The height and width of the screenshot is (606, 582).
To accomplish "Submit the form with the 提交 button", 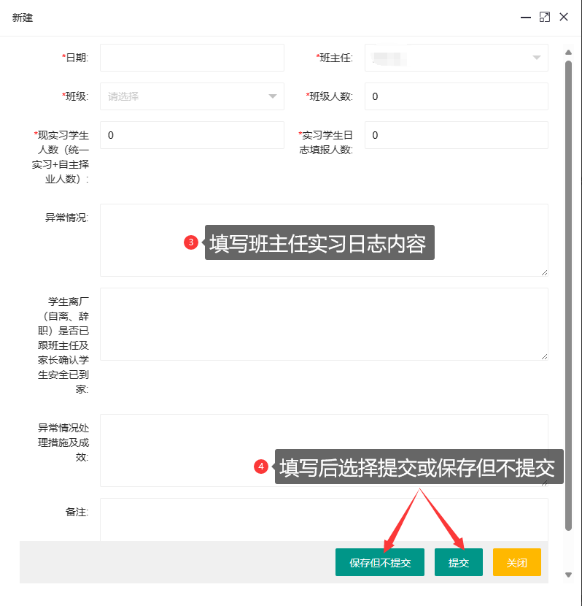I will pyautogui.click(x=458, y=563).
